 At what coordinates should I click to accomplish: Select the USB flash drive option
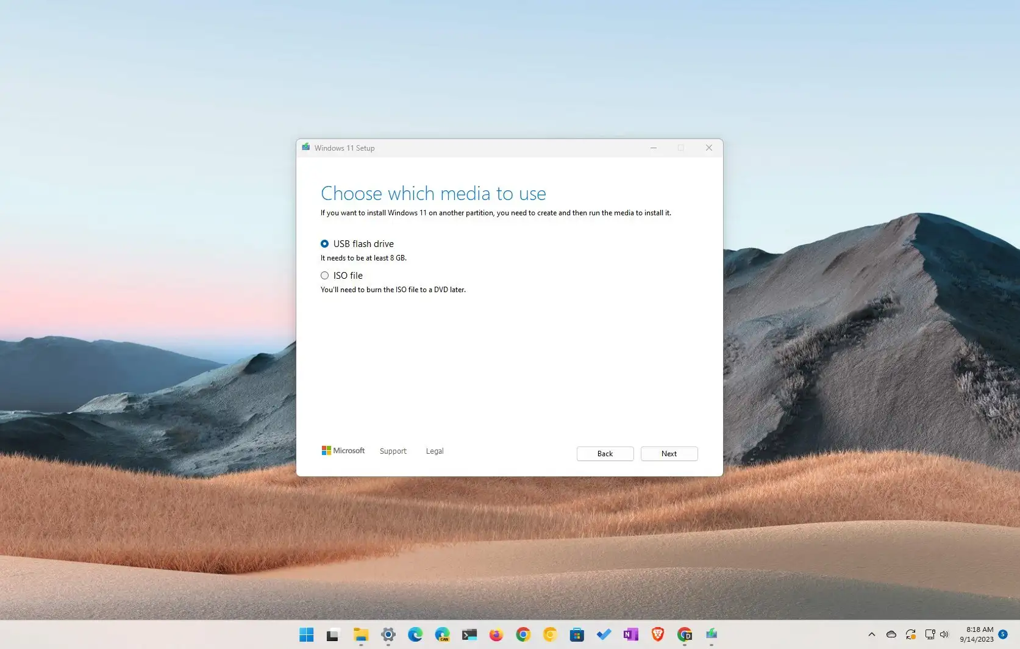tap(325, 244)
